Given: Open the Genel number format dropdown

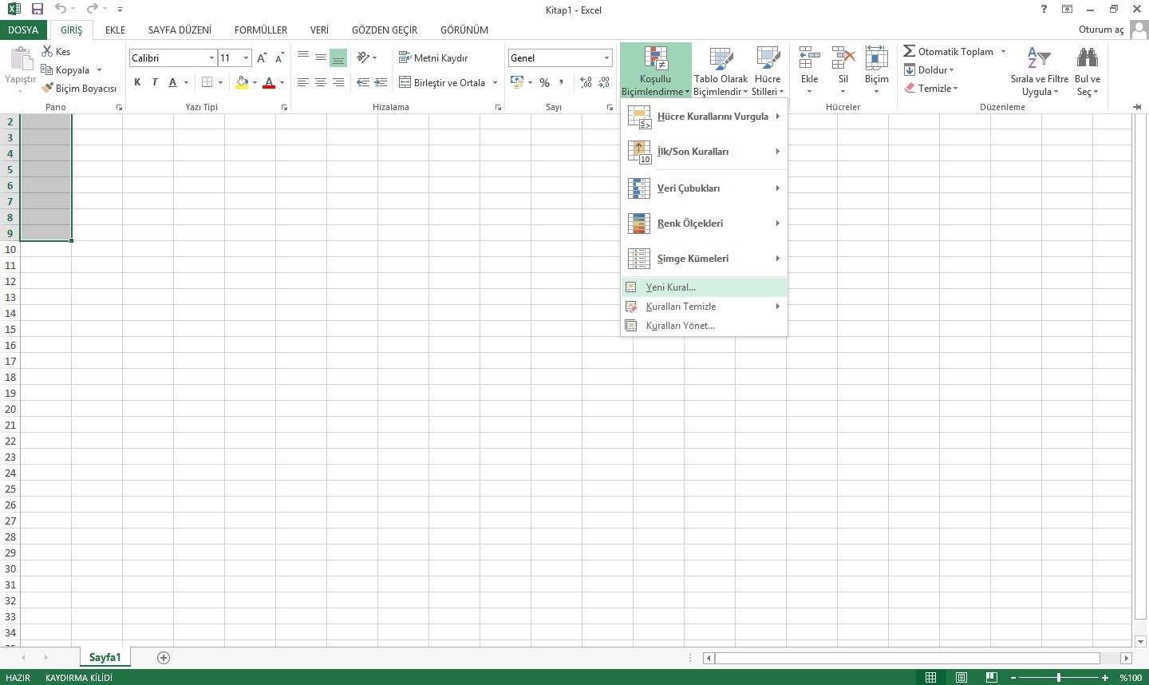Looking at the screenshot, I should click(606, 57).
